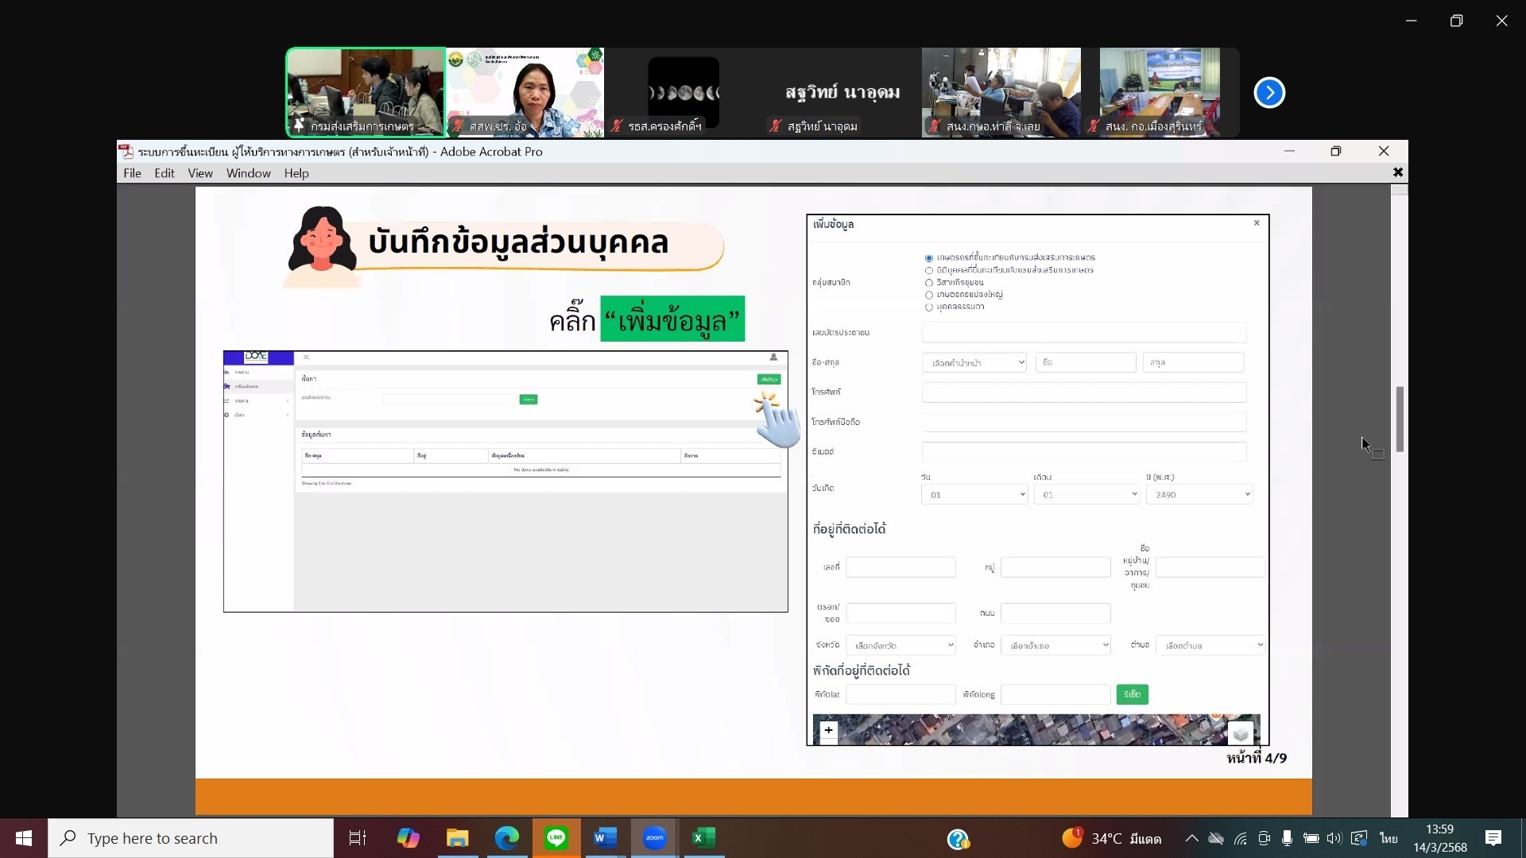Select the third member-group radio option

point(928,283)
